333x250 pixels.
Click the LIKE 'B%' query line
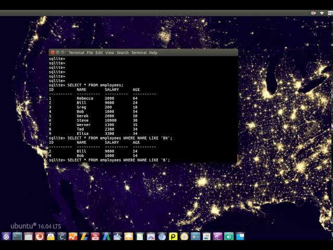click(110, 138)
